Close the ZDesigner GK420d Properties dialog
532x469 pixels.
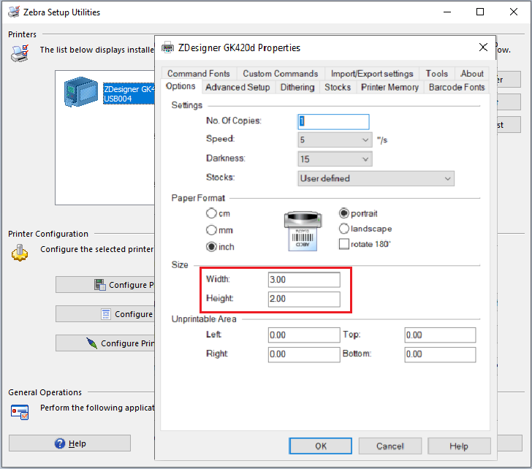483,47
